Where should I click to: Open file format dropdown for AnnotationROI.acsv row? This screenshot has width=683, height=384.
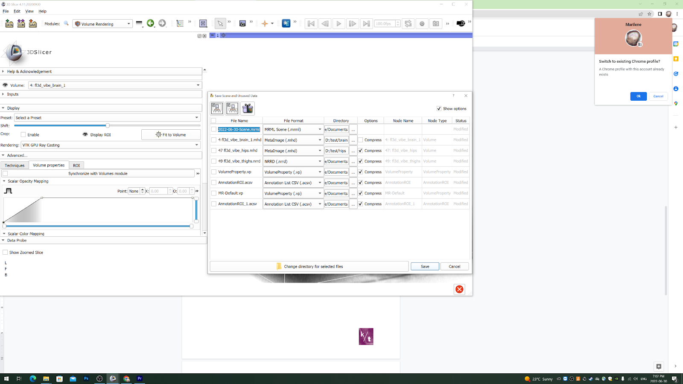tap(293, 183)
